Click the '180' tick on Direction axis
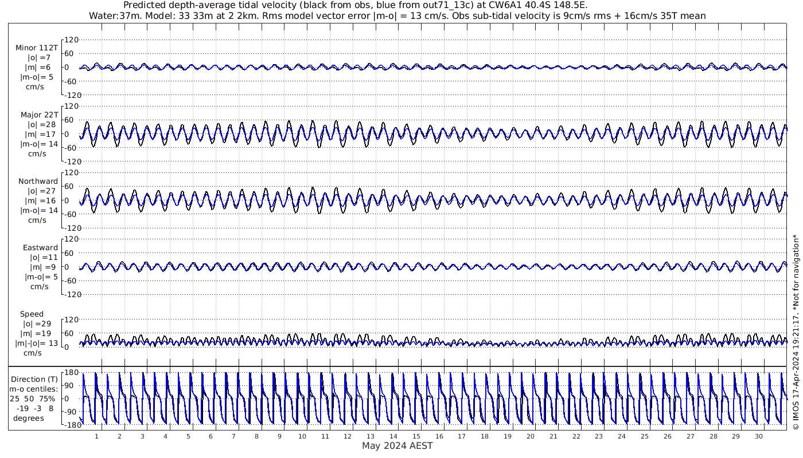 click(x=71, y=373)
